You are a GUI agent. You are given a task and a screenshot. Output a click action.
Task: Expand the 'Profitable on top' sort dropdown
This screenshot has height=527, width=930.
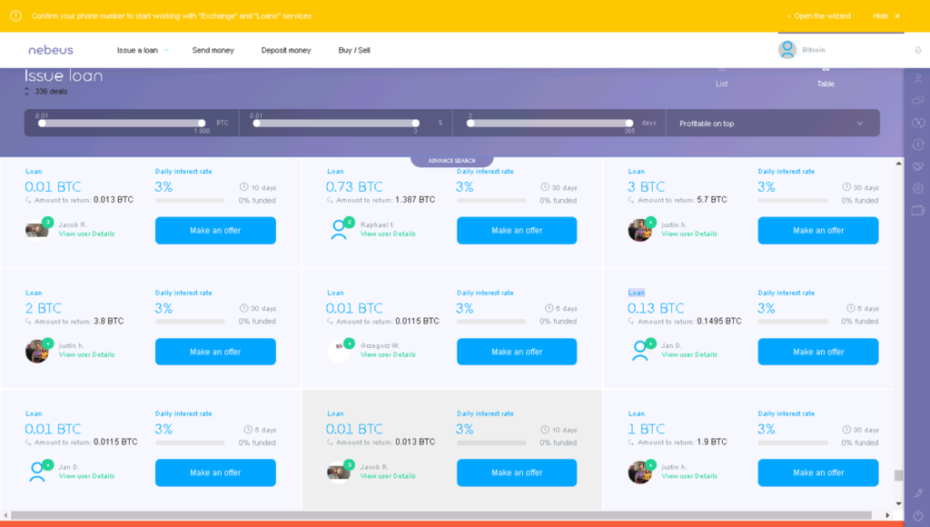[x=772, y=124]
